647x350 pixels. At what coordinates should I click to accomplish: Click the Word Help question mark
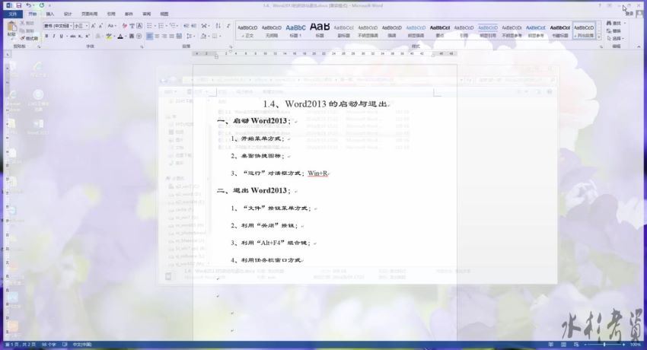point(600,5)
